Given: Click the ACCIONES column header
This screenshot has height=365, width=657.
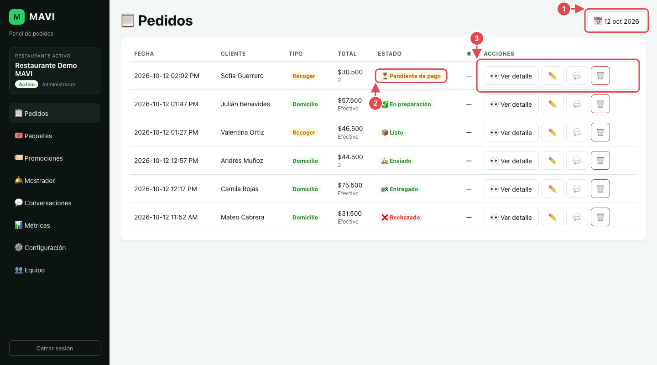Looking at the screenshot, I should [499, 53].
